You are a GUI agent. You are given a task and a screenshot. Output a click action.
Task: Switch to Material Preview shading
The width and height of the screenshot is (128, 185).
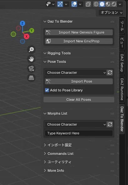(x=108, y=4)
